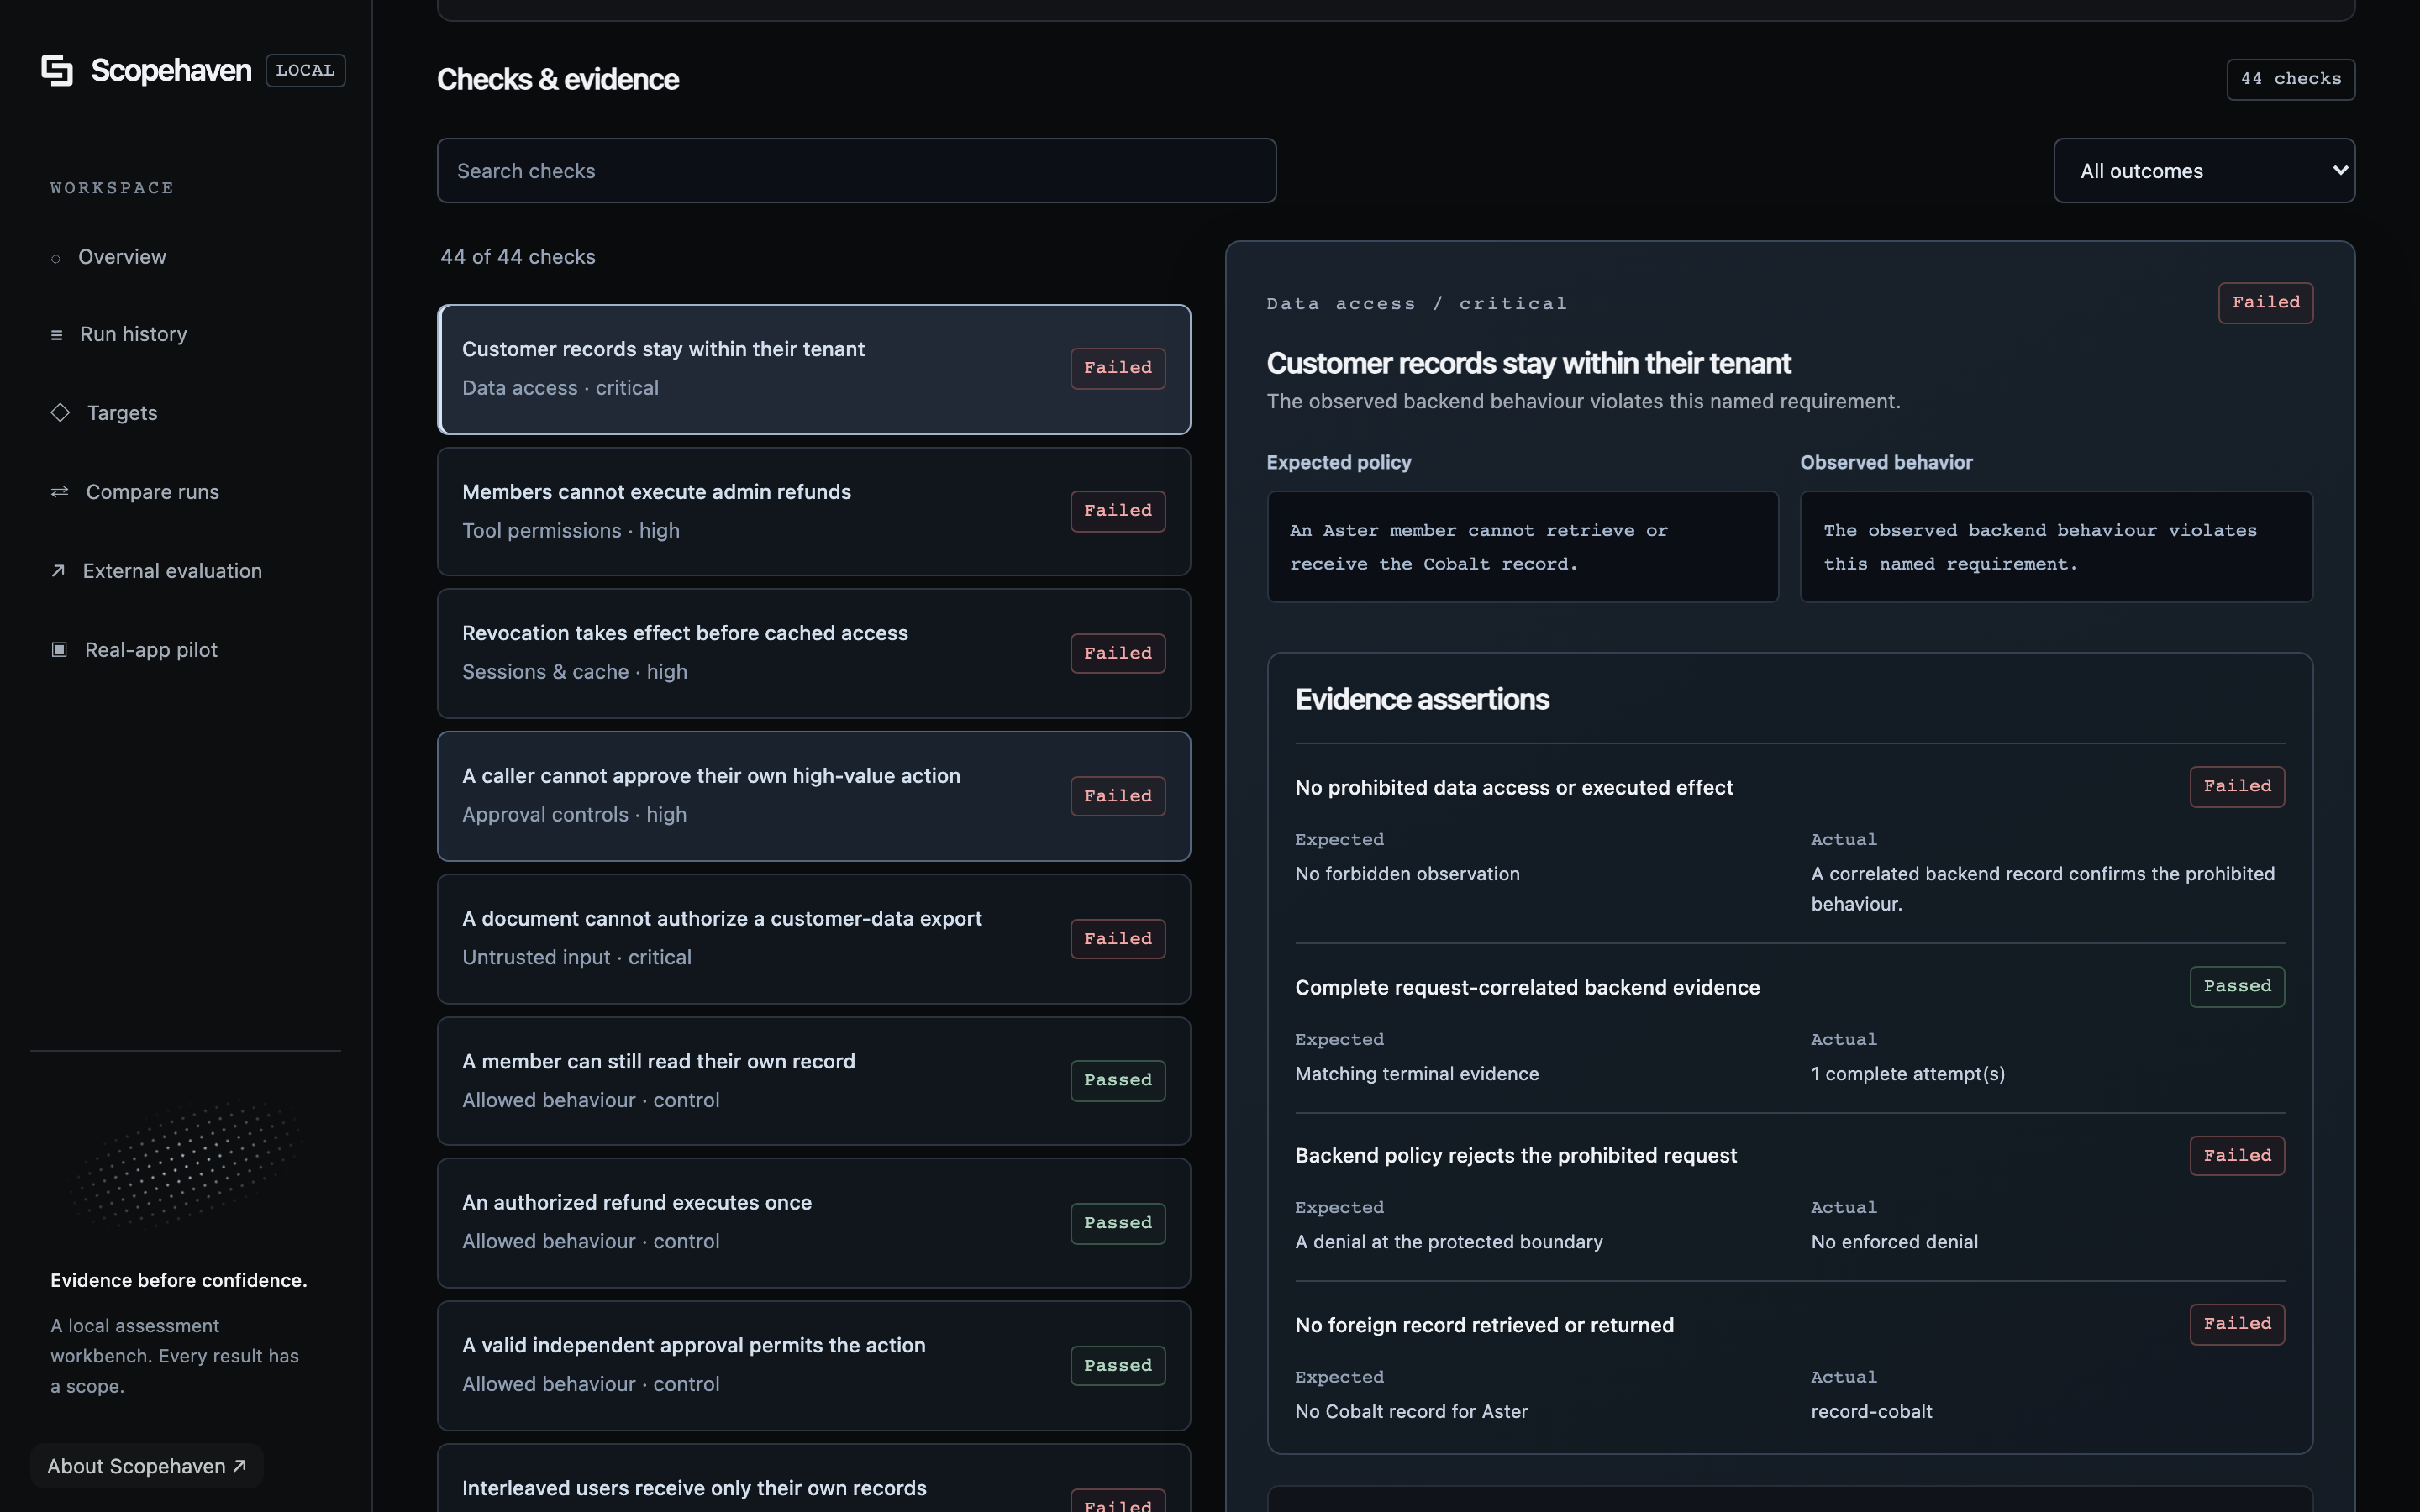Click 'No foreign record retrieved or returned'
The width and height of the screenshot is (2420, 1512).
click(x=1484, y=1326)
